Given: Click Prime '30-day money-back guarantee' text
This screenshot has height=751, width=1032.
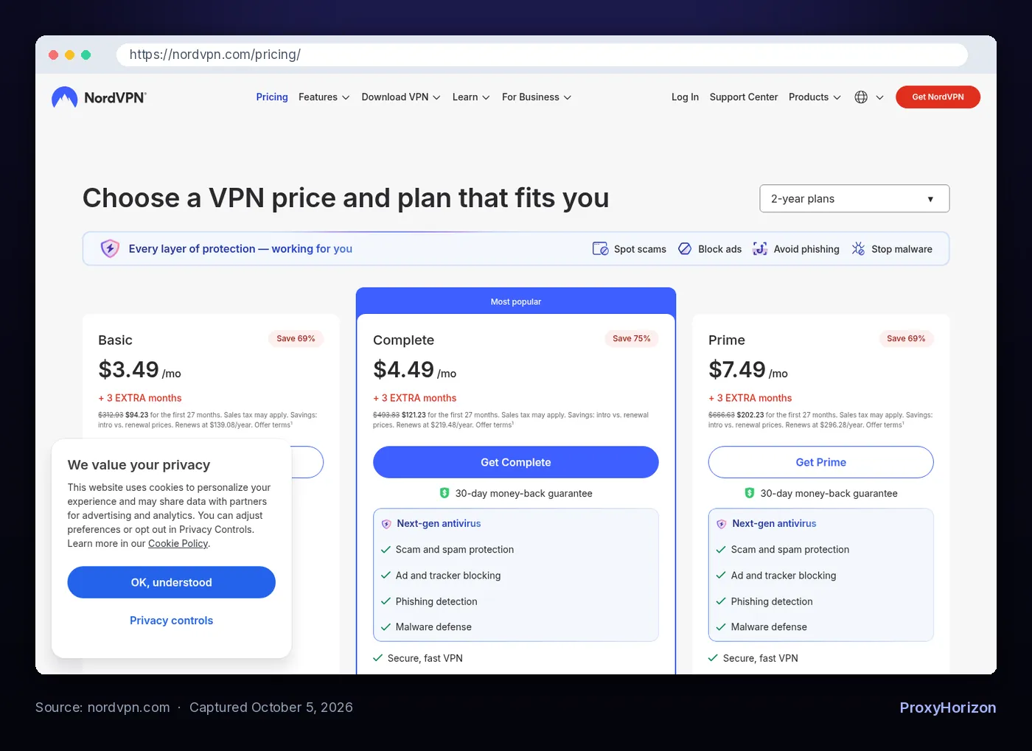Looking at the screenshot, I should [x=829, y=493].
